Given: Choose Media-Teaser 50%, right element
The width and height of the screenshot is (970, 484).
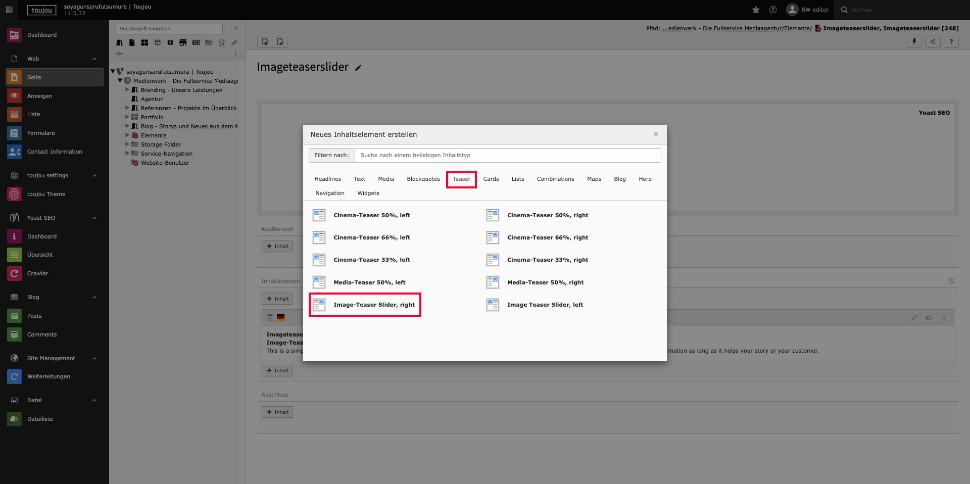Looking at the screenshot, I should click(x=545, y=282).
